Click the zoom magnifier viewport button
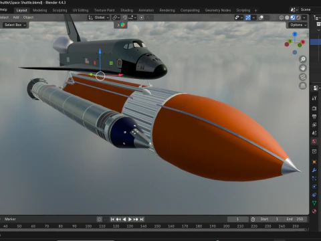 coord(303,60)
